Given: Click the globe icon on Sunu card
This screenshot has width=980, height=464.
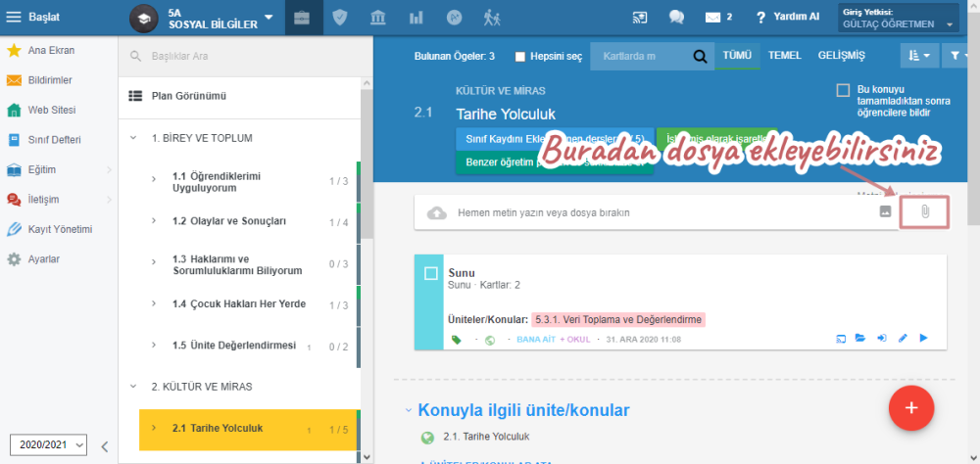Looking at the screenshot, I should (490, 340).
